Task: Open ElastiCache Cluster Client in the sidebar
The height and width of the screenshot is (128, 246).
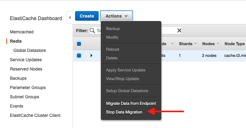Action: coord(35,115)
